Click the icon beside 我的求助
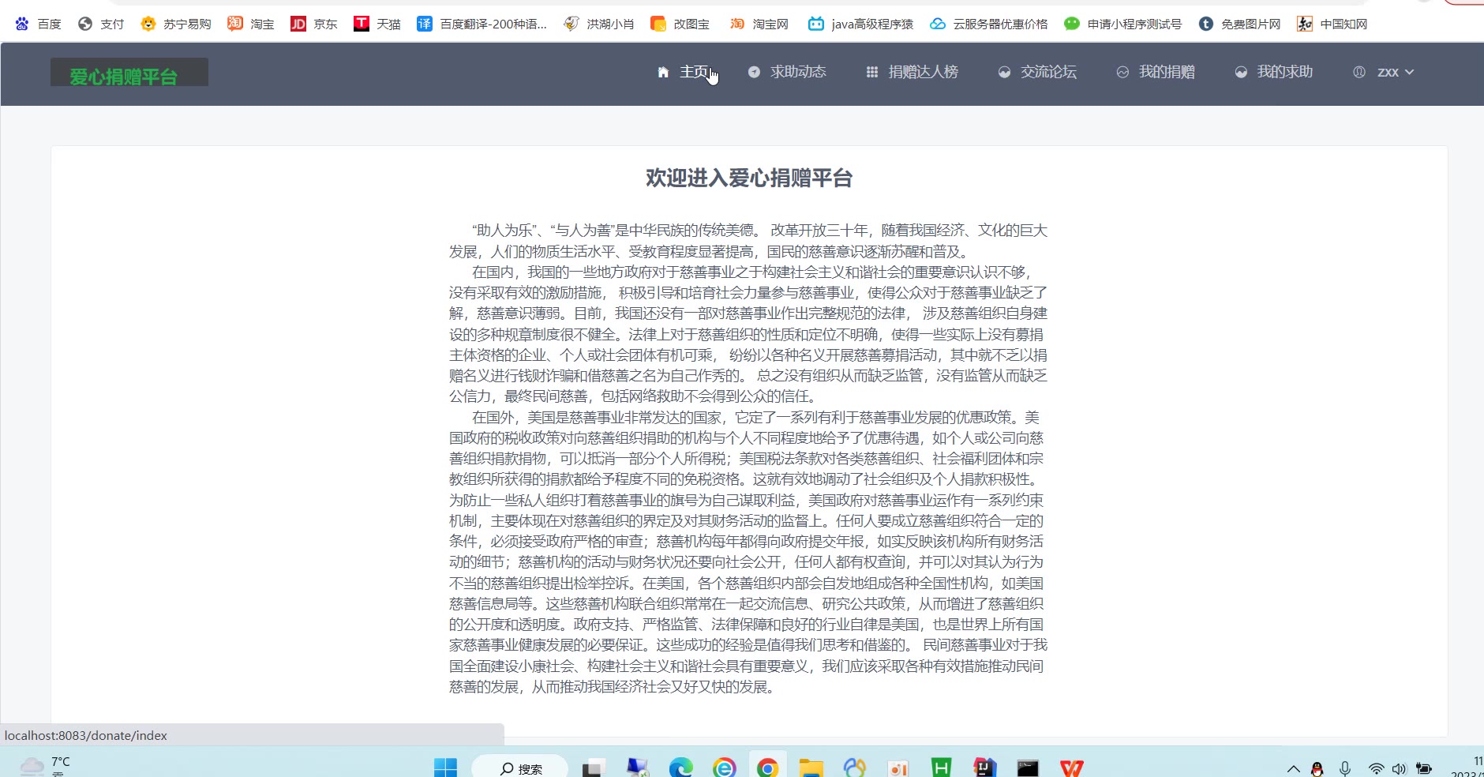The image size is (1484, 777). 1241,72
